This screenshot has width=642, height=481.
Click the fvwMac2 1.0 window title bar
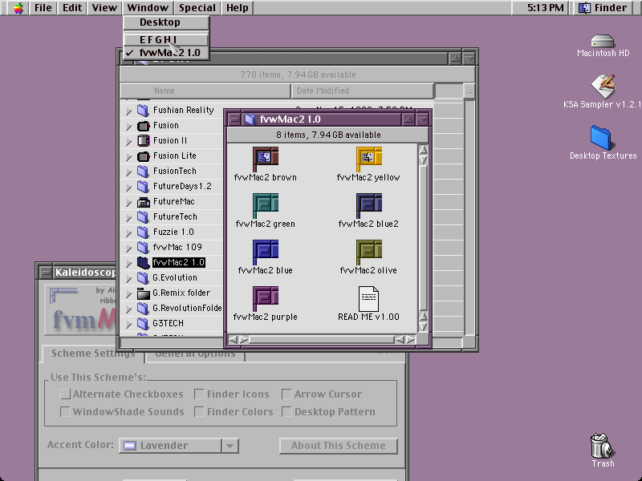click(328, 119)
